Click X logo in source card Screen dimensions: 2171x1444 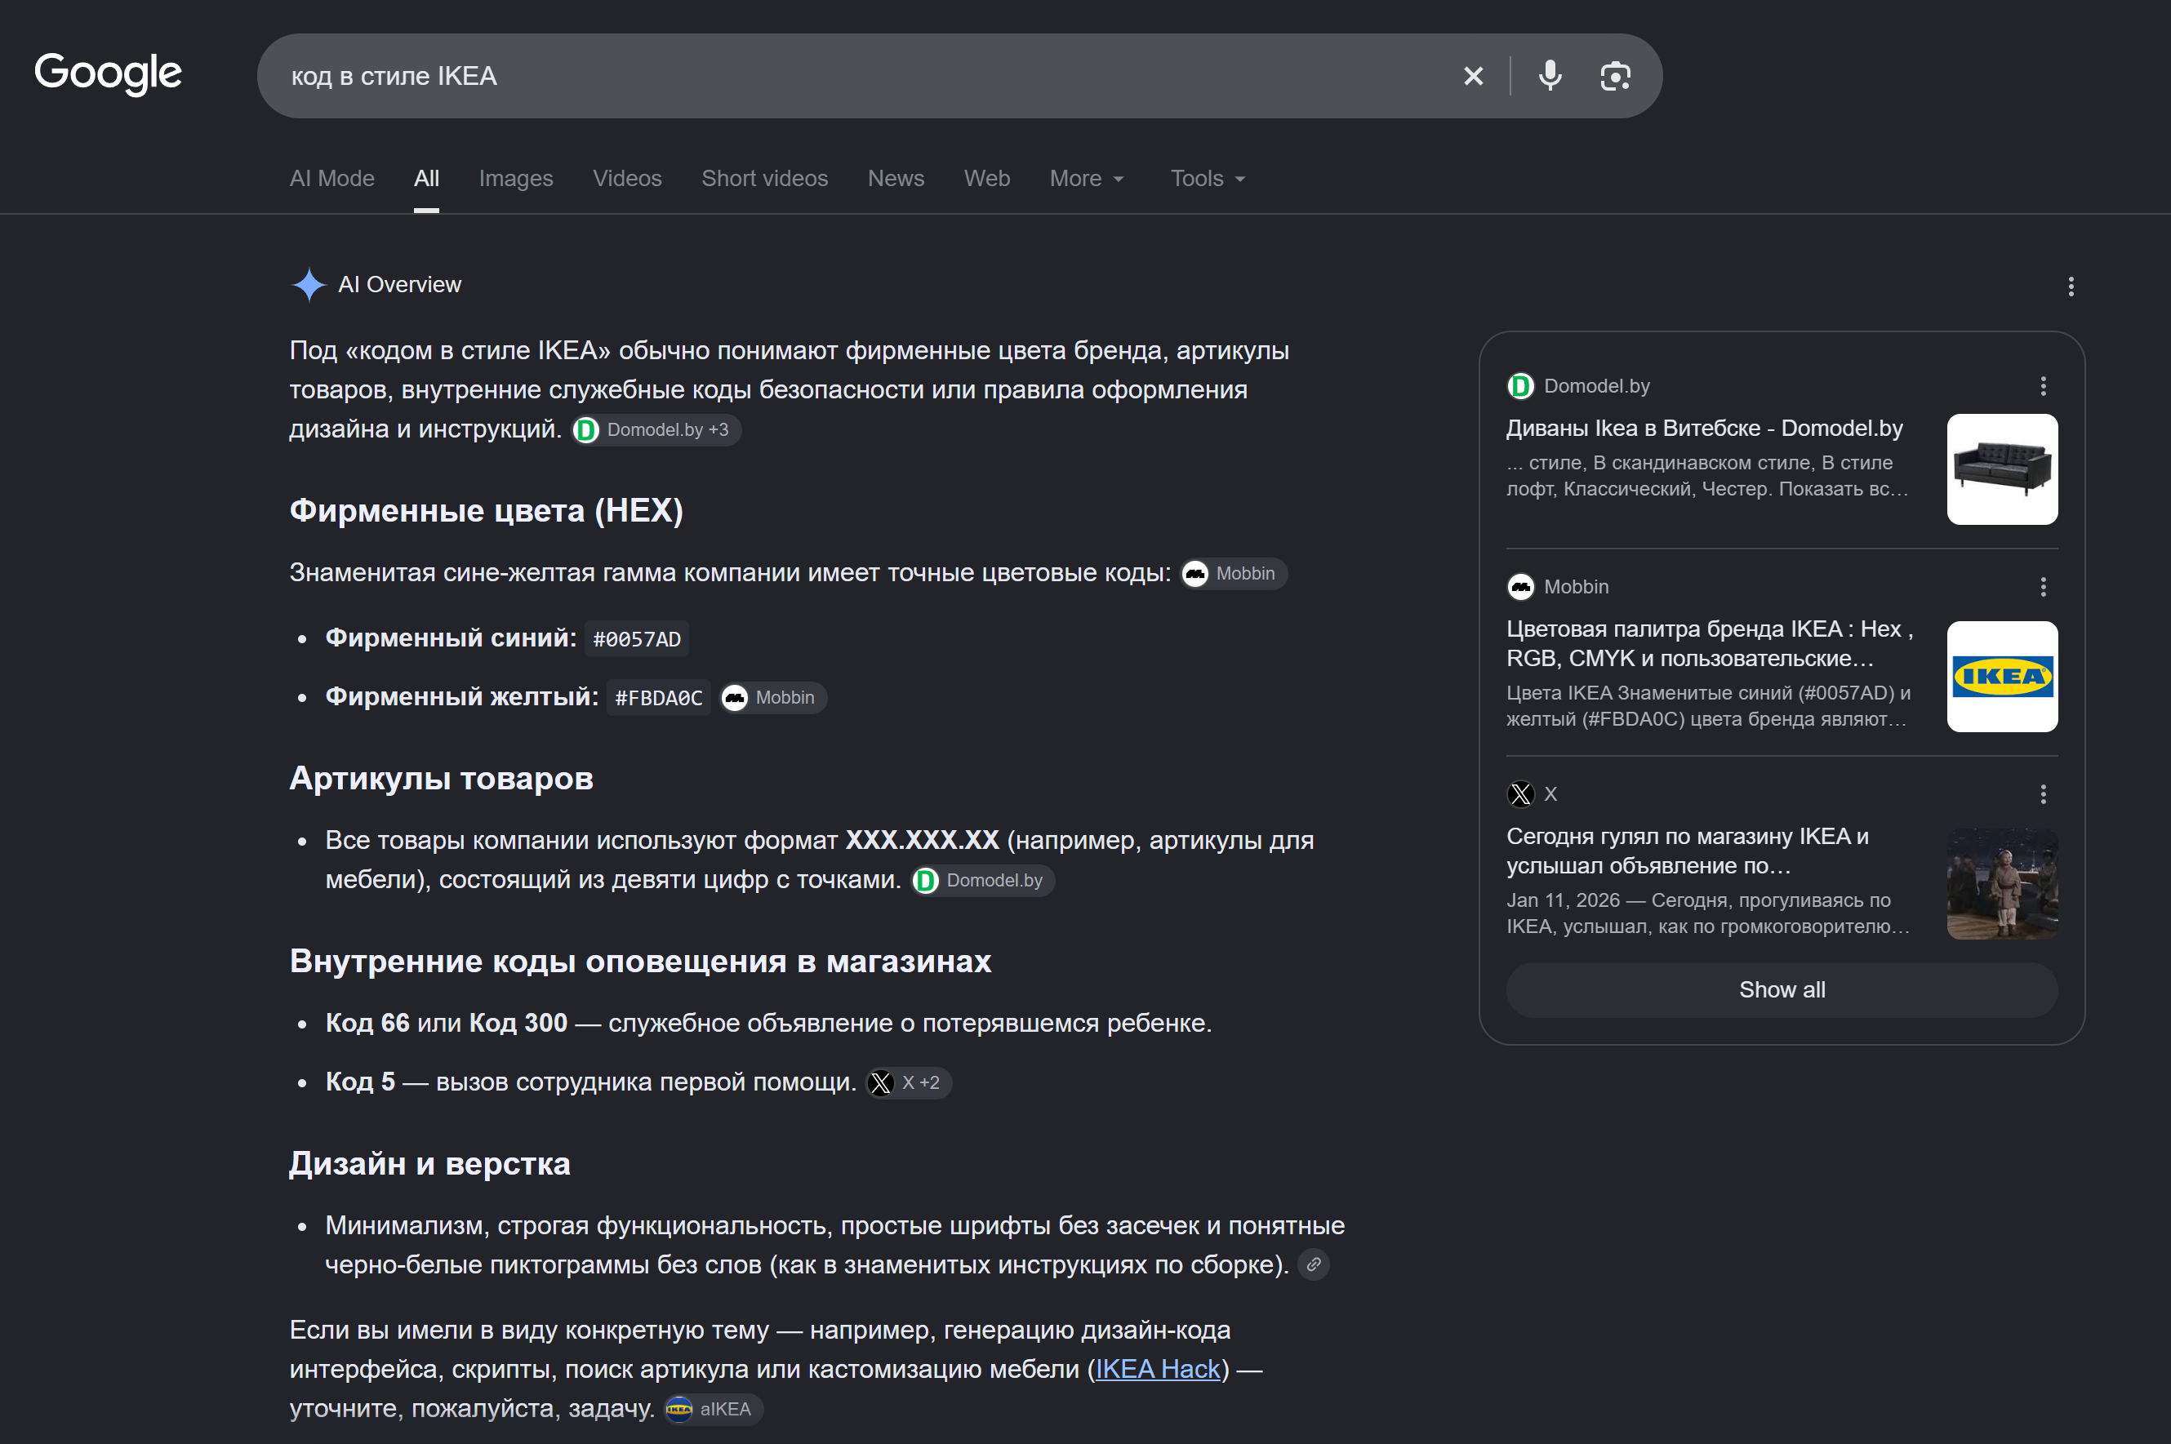1521,793
